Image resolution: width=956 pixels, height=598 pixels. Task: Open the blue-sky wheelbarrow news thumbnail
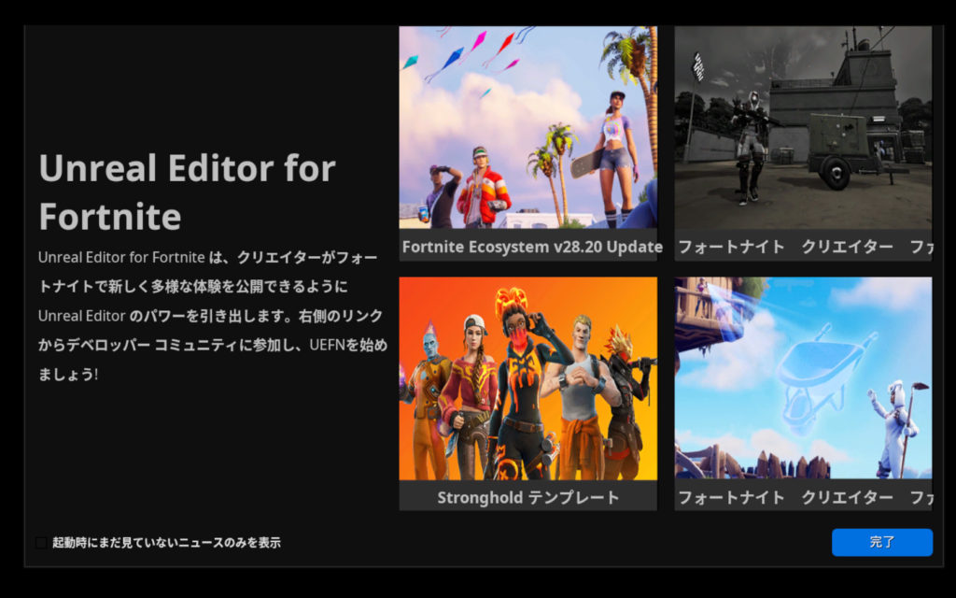803,377
